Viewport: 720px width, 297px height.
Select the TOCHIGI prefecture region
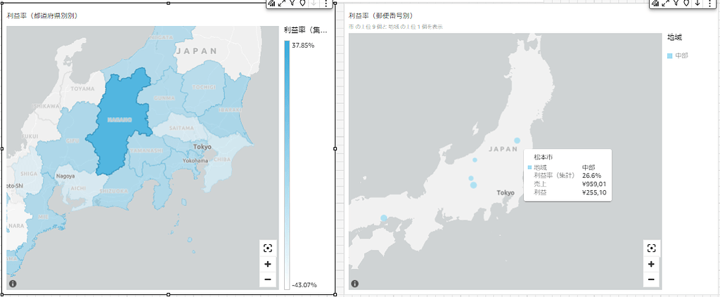click(203, 86)
